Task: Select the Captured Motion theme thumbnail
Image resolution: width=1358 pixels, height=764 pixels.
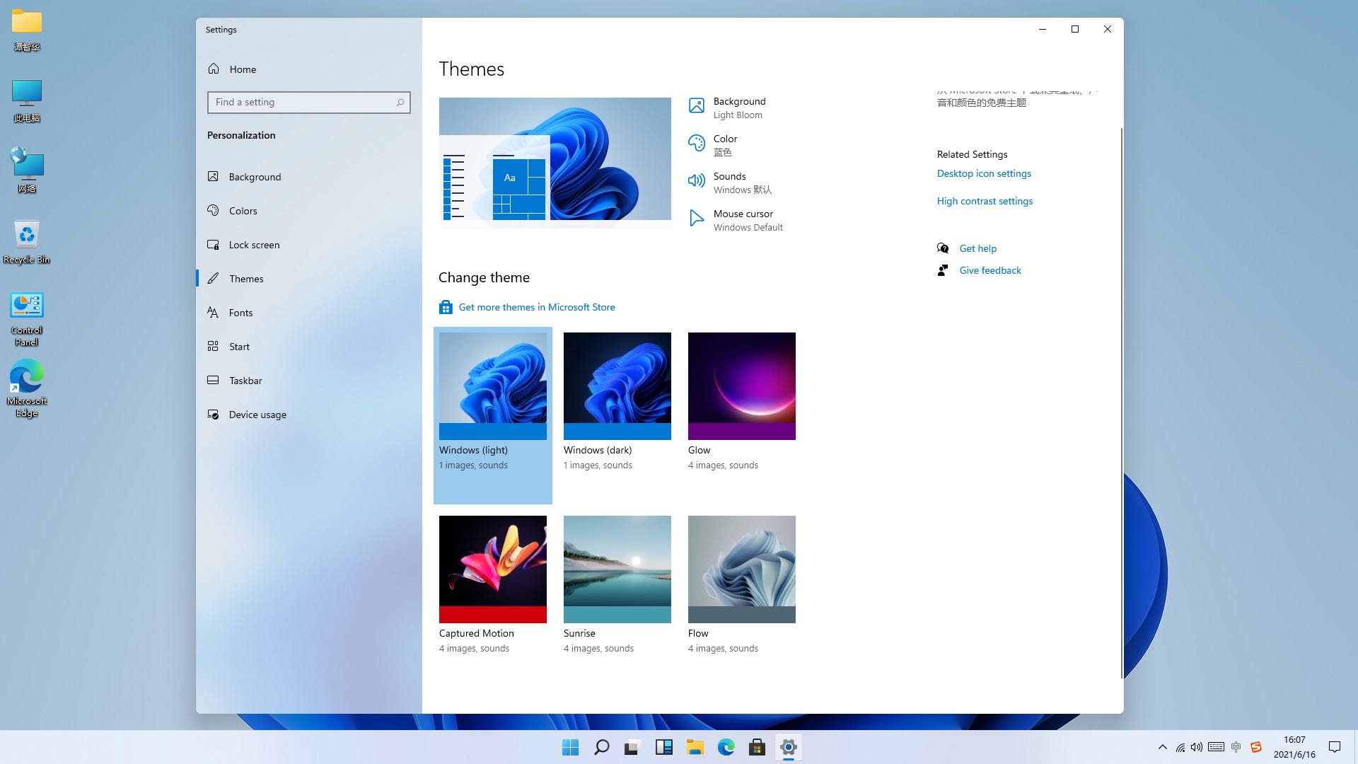Action: [x=492, y=569]
